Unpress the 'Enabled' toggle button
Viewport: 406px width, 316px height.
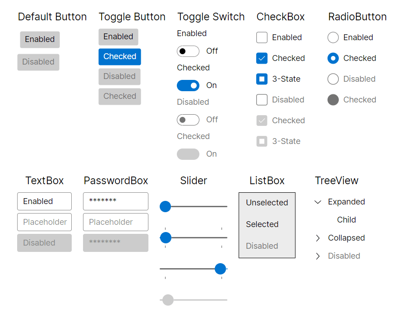coord(118,37)
